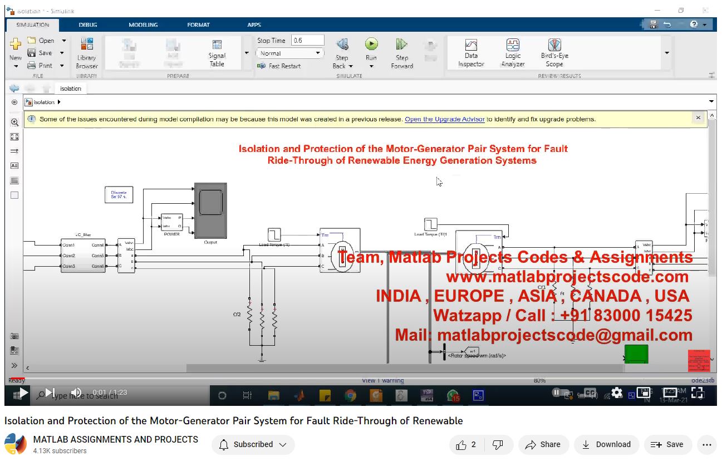Screen dimensions: 722x461
Task: Expand the PREPARE gallery arrow
Action: click(x=247, y=53)
